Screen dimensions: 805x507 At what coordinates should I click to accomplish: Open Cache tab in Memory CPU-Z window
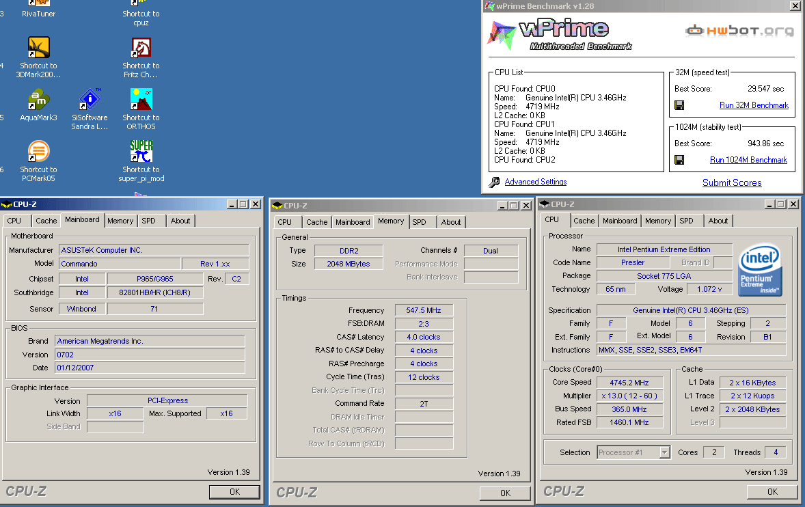(x=317, y=222)
